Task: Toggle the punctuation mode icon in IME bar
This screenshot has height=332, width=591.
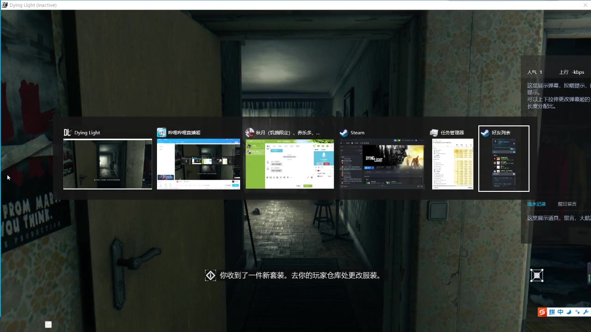Action: pyautogui.click(x=577, y=312)
